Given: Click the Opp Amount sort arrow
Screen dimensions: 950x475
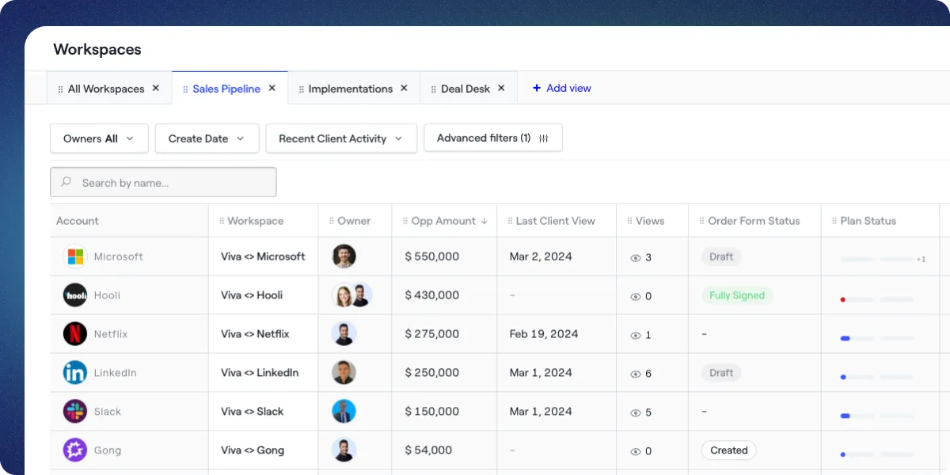Looking at the screenshot, I should pyautogui.click(x=484, y=222).
